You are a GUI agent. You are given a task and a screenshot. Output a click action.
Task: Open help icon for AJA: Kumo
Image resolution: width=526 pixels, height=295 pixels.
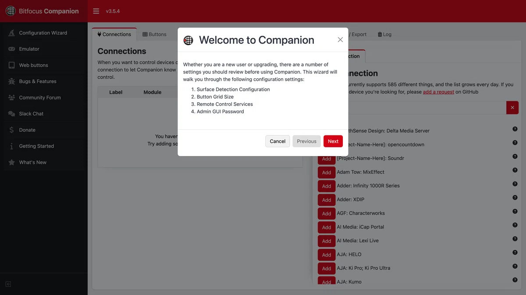tap(515, 280)
